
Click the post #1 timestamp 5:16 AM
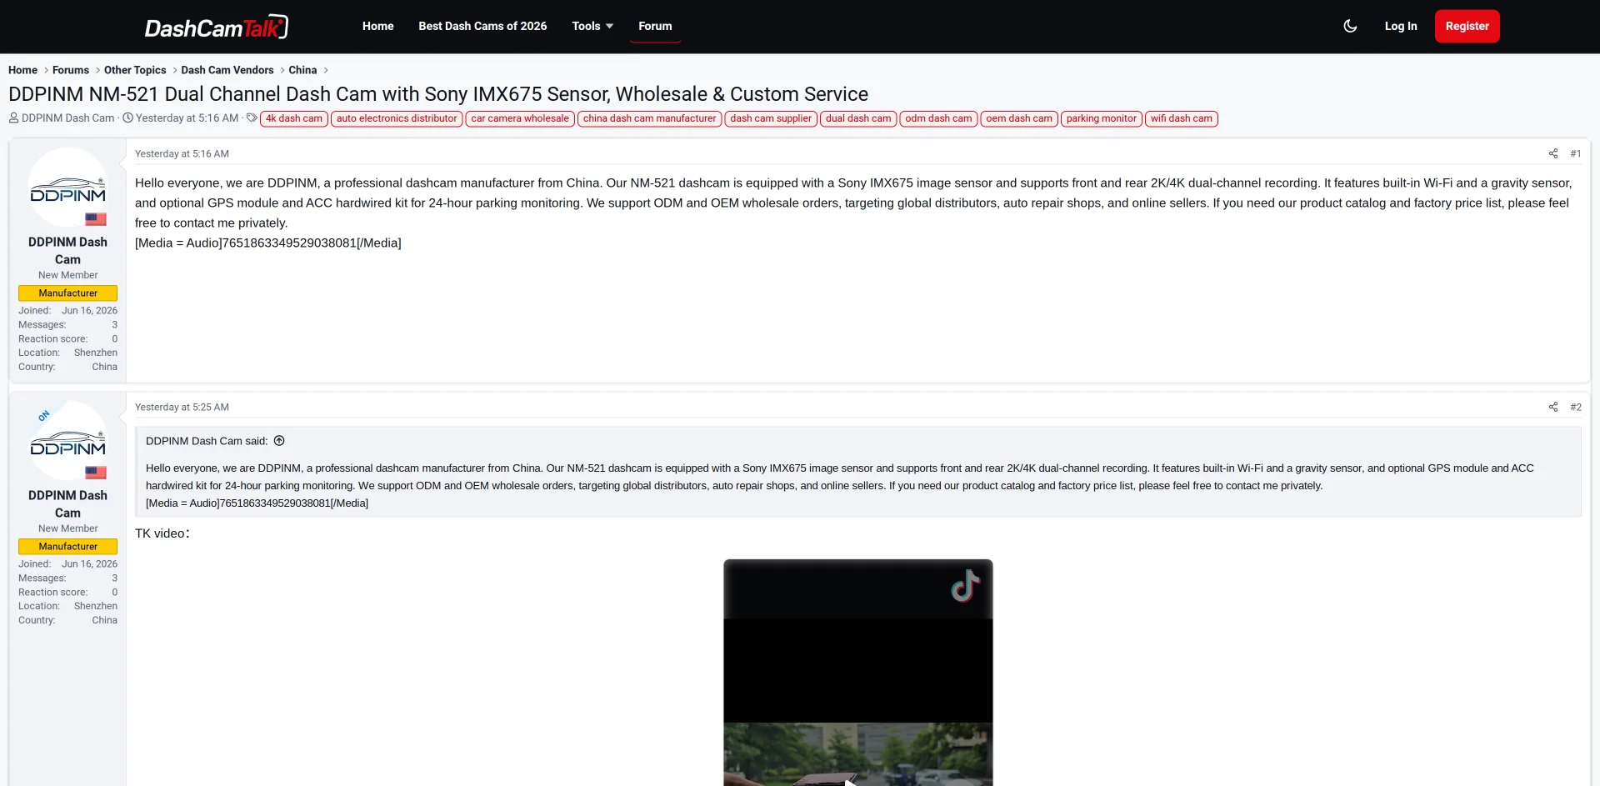point(182,153)
